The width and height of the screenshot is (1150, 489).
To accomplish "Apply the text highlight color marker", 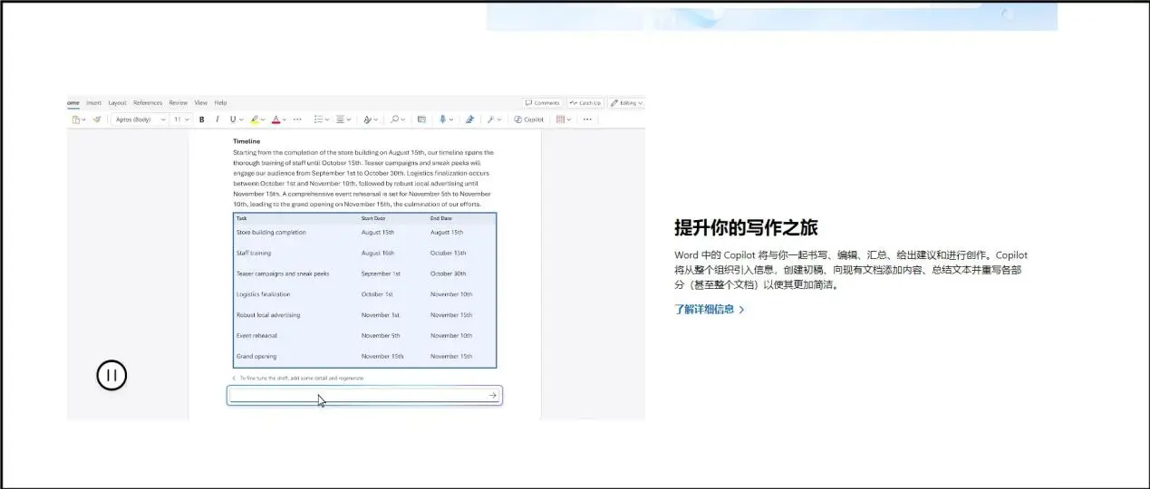I will point(255,120).
